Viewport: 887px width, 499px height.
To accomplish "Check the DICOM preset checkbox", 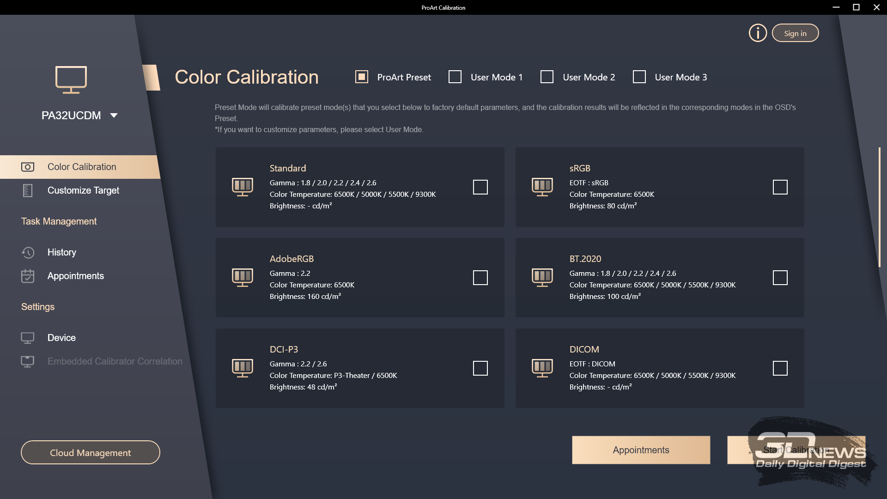I will tap(780, 368).
